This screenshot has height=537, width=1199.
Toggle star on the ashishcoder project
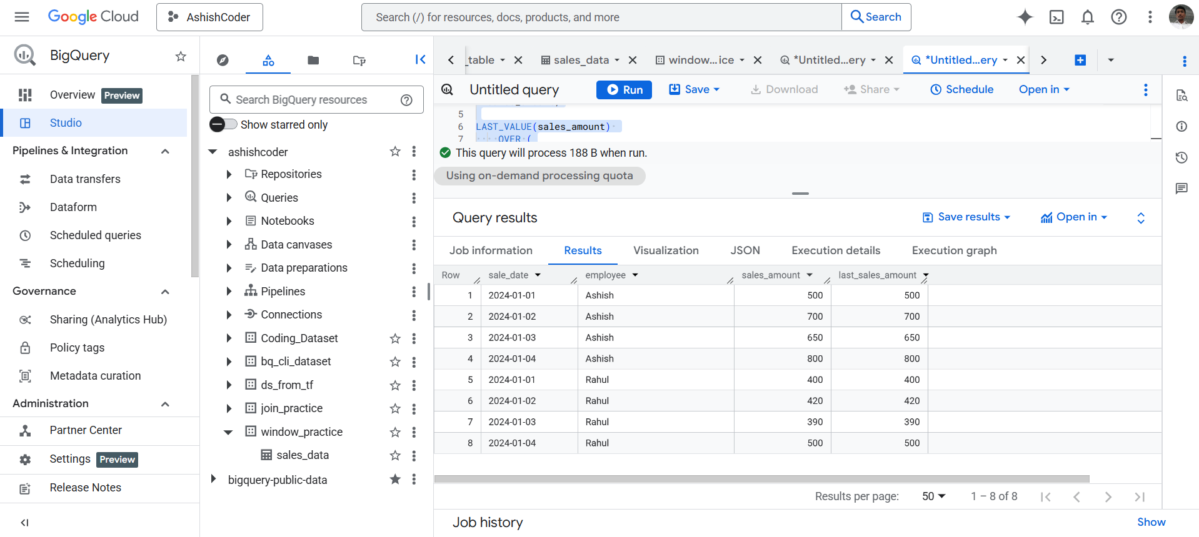coord(395,151)
